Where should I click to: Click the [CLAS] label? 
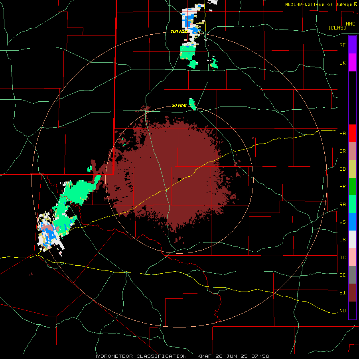(x=337, y=28)
